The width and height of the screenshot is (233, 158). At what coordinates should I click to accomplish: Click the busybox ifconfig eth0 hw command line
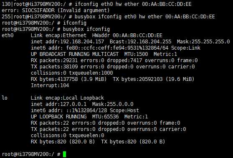[x=108, y=17]
